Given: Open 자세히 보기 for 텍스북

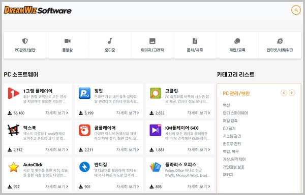Looking at the screenshot, I should 56,149.
